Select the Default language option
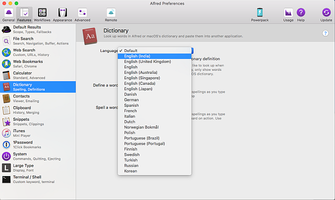Screen dimensions: 335x200 [131, 50]
